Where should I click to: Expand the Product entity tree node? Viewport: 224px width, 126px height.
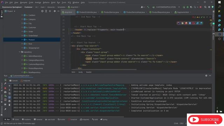[22, 40]
